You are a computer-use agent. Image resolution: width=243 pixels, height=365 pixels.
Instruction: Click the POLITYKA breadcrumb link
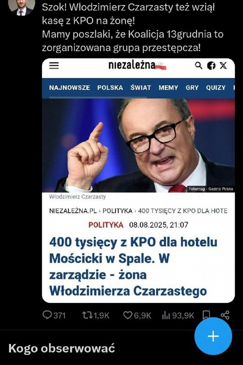tap(117, 211)
